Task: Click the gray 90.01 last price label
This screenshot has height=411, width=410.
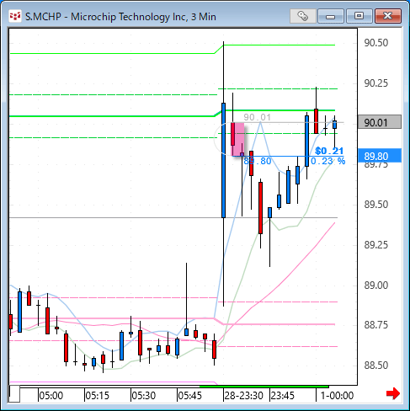Action: [380, 122]
